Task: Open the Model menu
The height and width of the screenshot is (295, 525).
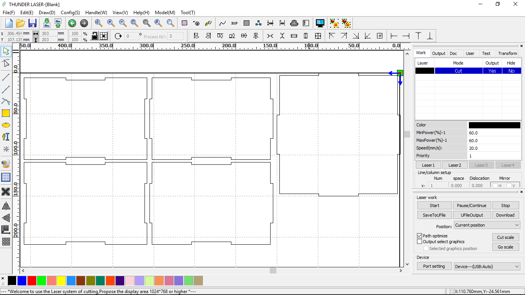Action: pos(165,13)
